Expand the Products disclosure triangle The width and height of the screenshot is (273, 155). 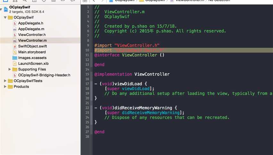pos(5,86)
